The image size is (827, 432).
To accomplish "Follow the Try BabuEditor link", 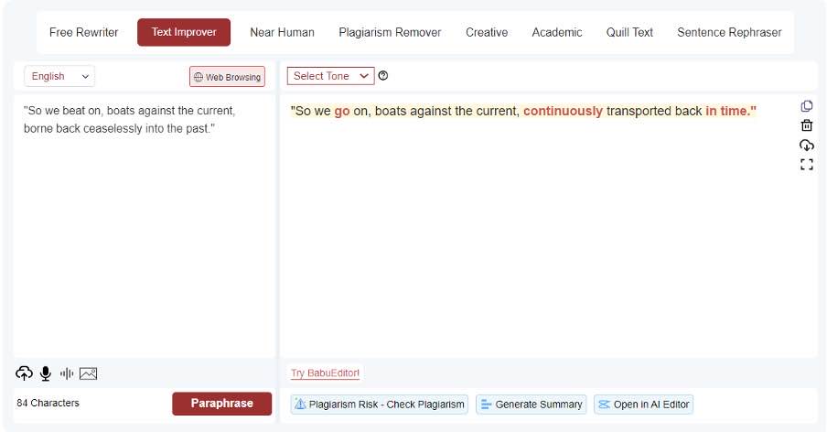I will tap(325, 373).
